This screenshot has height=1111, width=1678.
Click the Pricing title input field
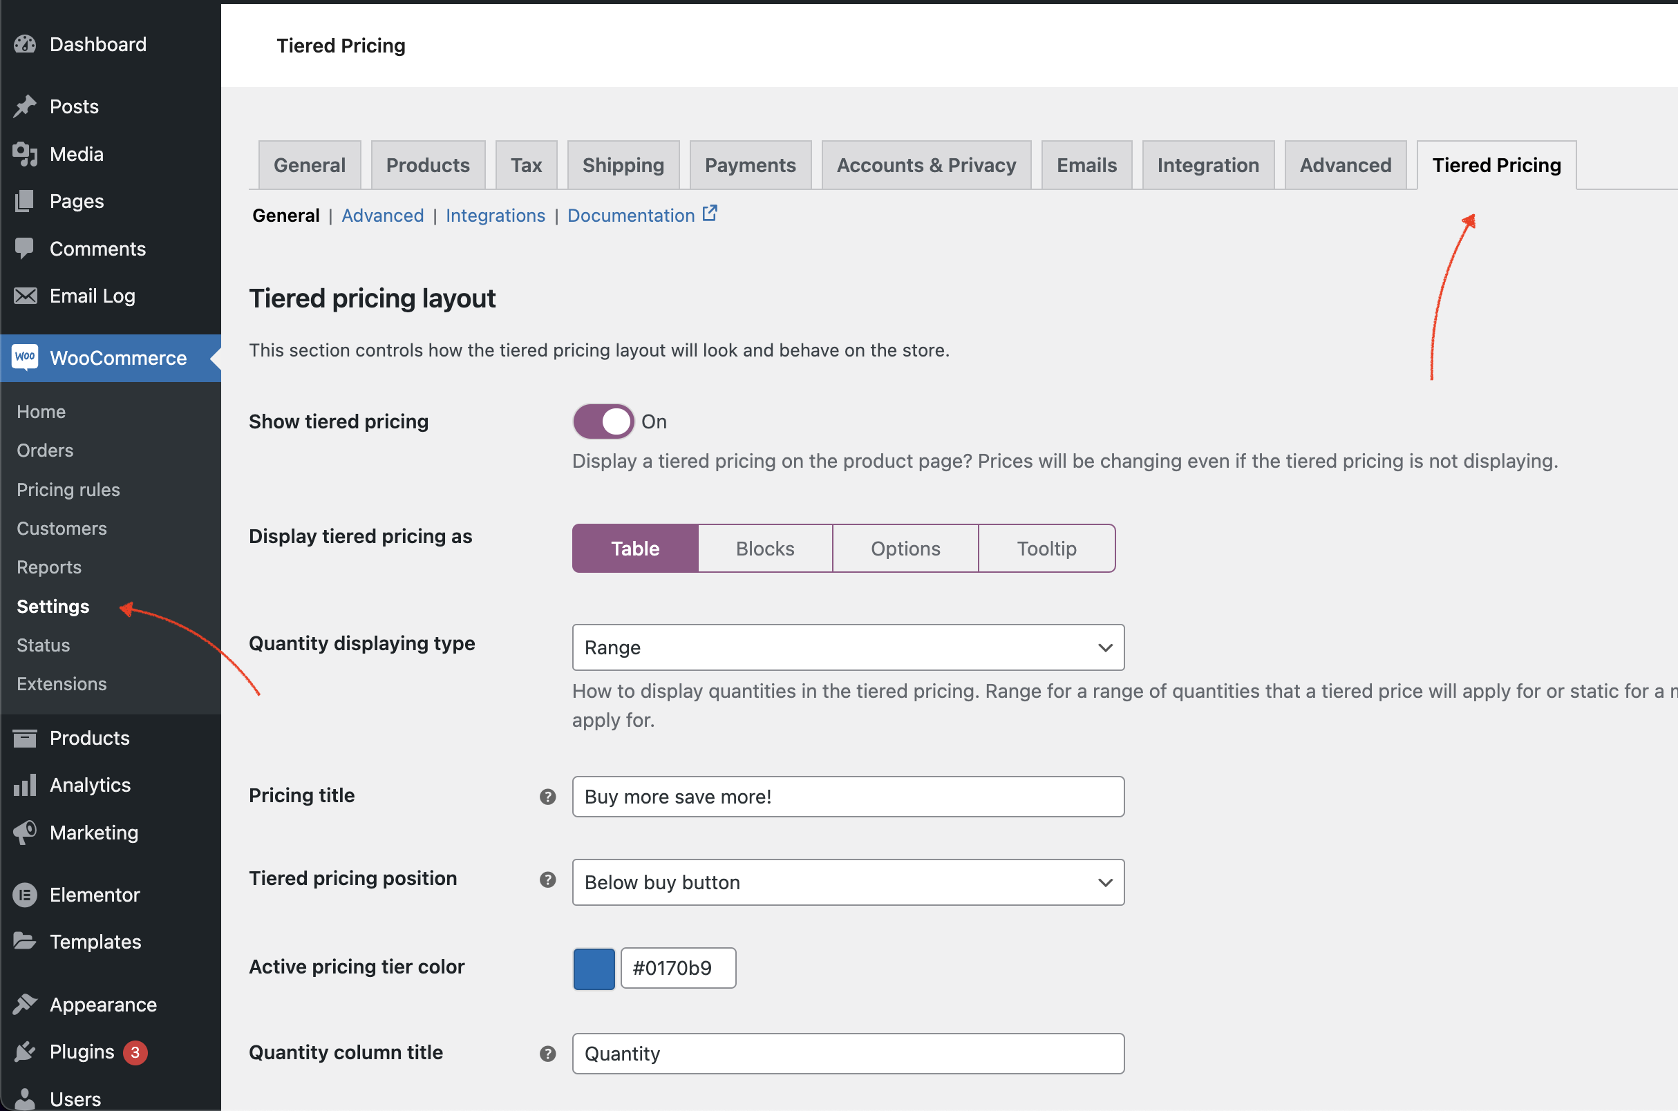[x=847, y=797]
